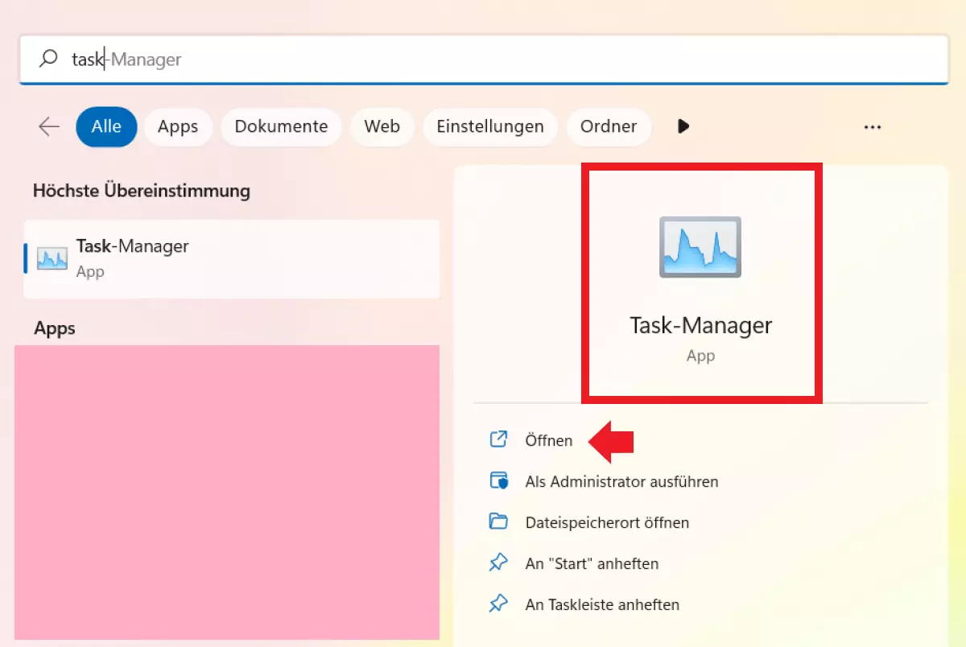
Task: Click the small Task-Manager icon in results
Action: click(52, 258)
